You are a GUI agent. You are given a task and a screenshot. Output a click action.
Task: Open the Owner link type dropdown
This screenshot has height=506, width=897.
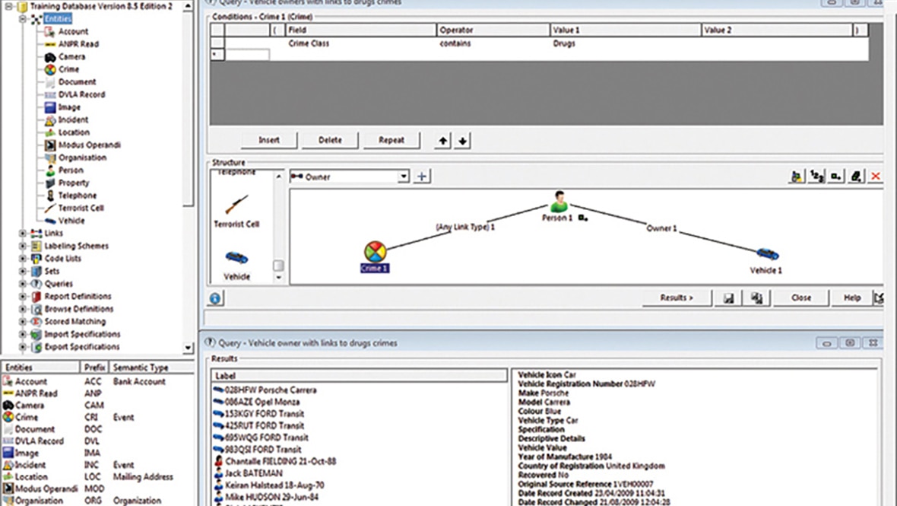403,177
